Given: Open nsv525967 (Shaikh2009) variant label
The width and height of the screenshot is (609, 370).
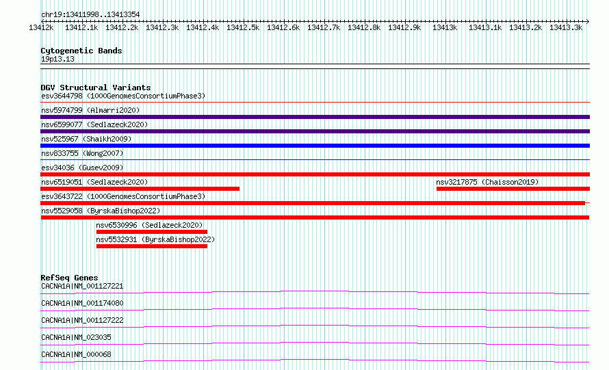Looking at the screenshot, I should pyautogui.click(x=86, y=139).
